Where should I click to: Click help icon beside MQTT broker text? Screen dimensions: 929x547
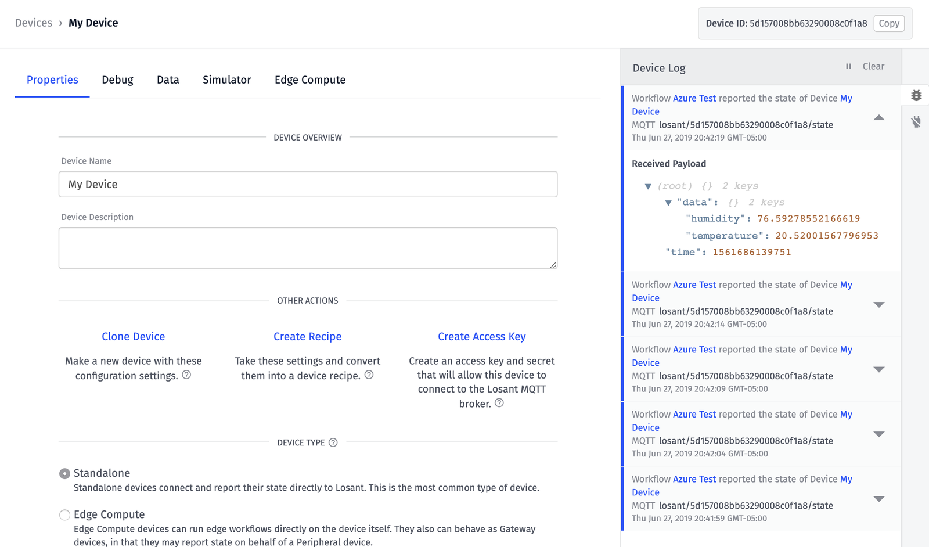[x=499, y=403]
